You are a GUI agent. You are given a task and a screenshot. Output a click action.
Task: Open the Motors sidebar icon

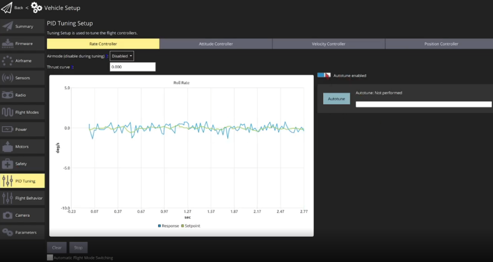(x=8, y=147)
